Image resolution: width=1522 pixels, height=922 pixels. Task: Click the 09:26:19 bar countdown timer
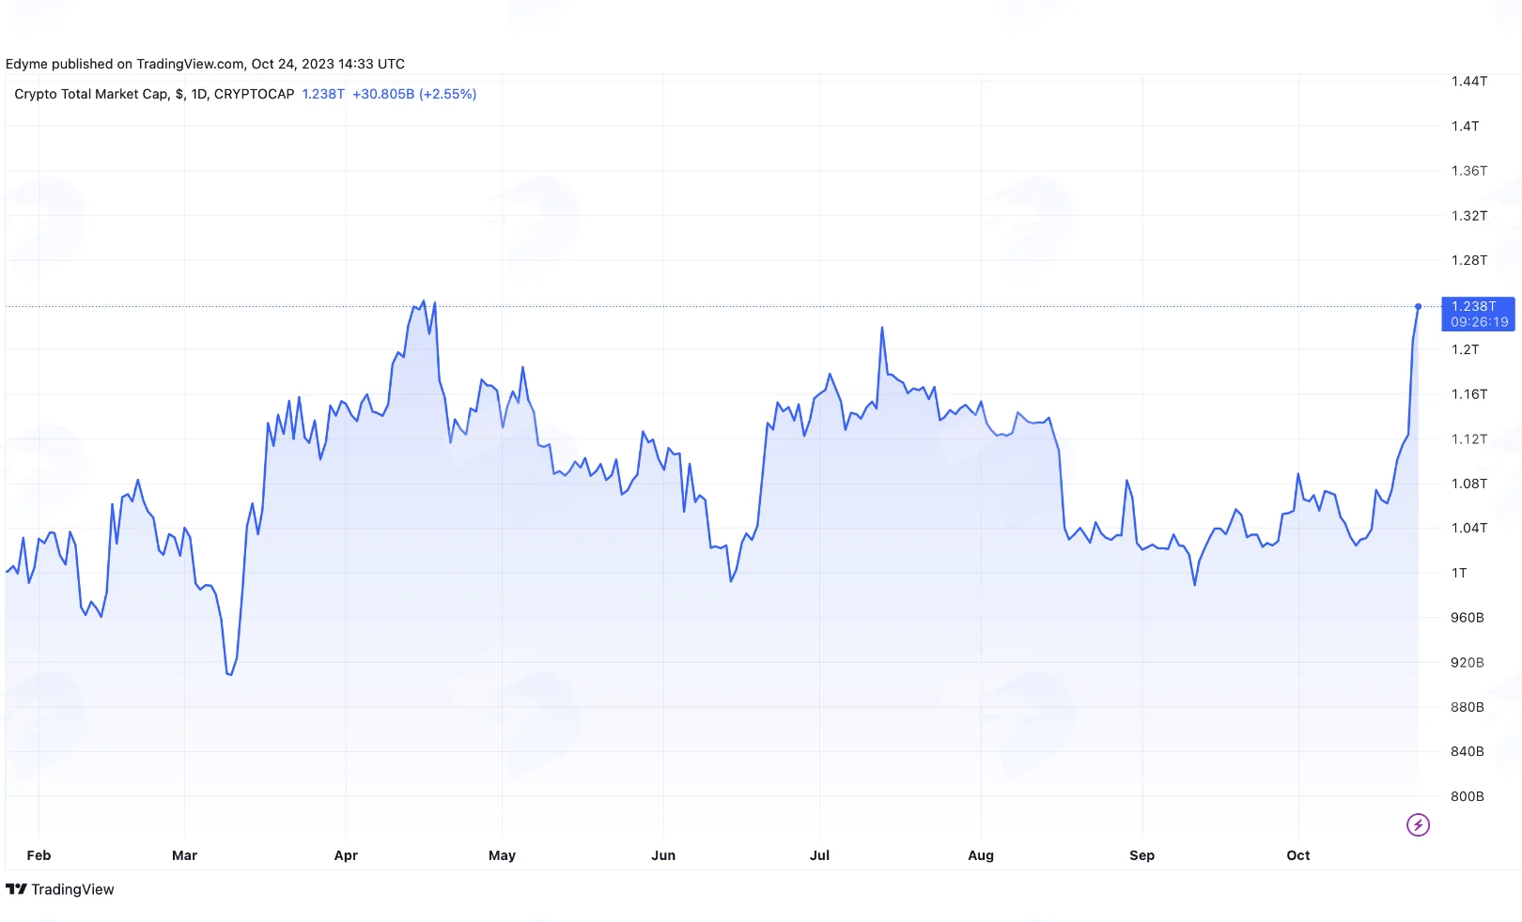[1479, 322]
